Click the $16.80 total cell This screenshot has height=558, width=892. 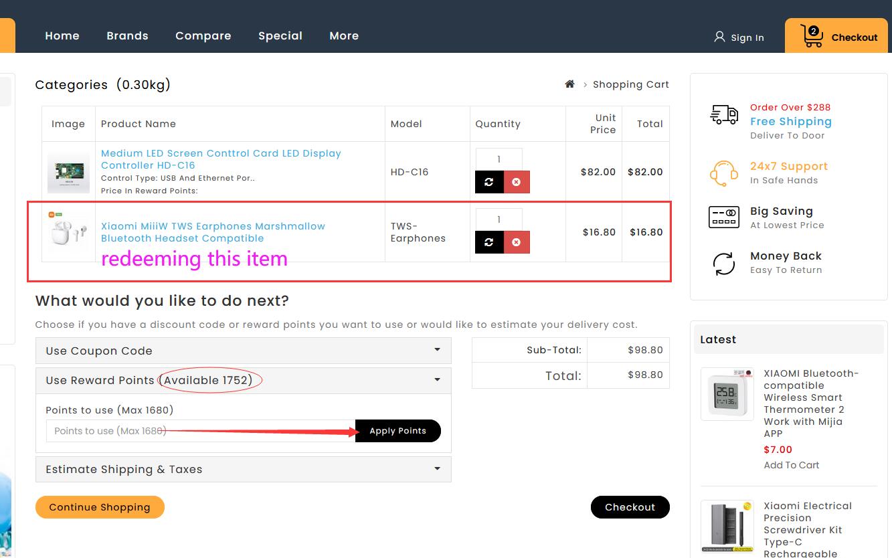(646, 232)
